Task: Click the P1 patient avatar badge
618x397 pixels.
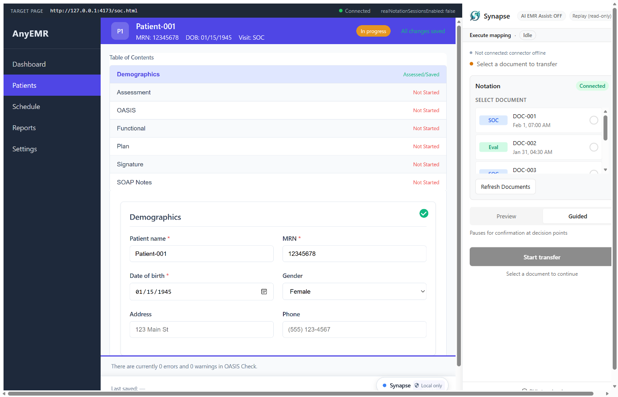Action: (x=120, y=31)
